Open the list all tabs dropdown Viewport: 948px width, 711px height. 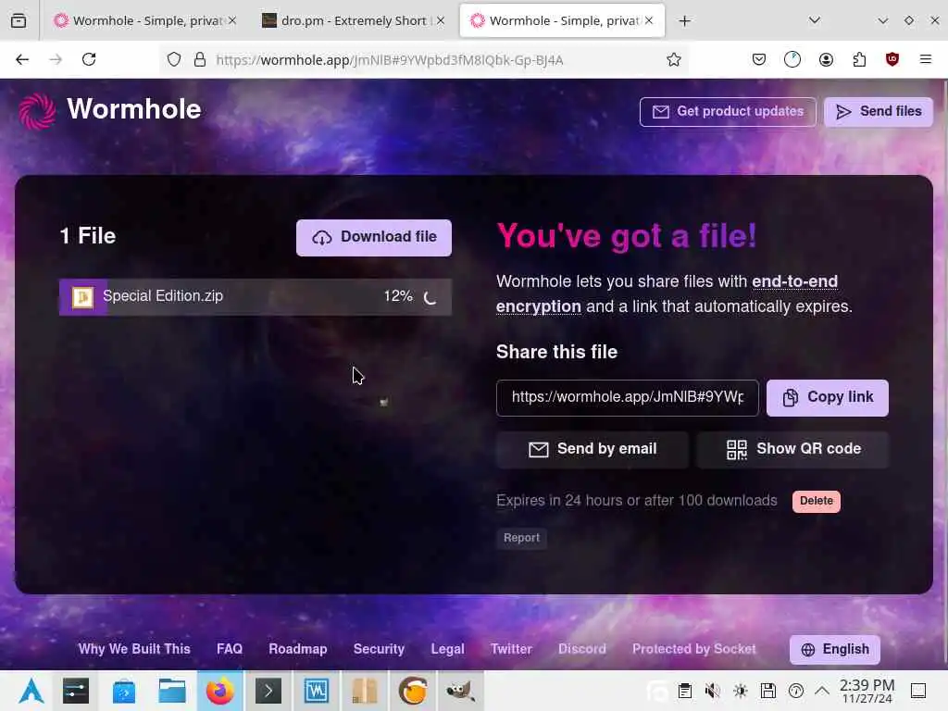[x=815, y=20]
